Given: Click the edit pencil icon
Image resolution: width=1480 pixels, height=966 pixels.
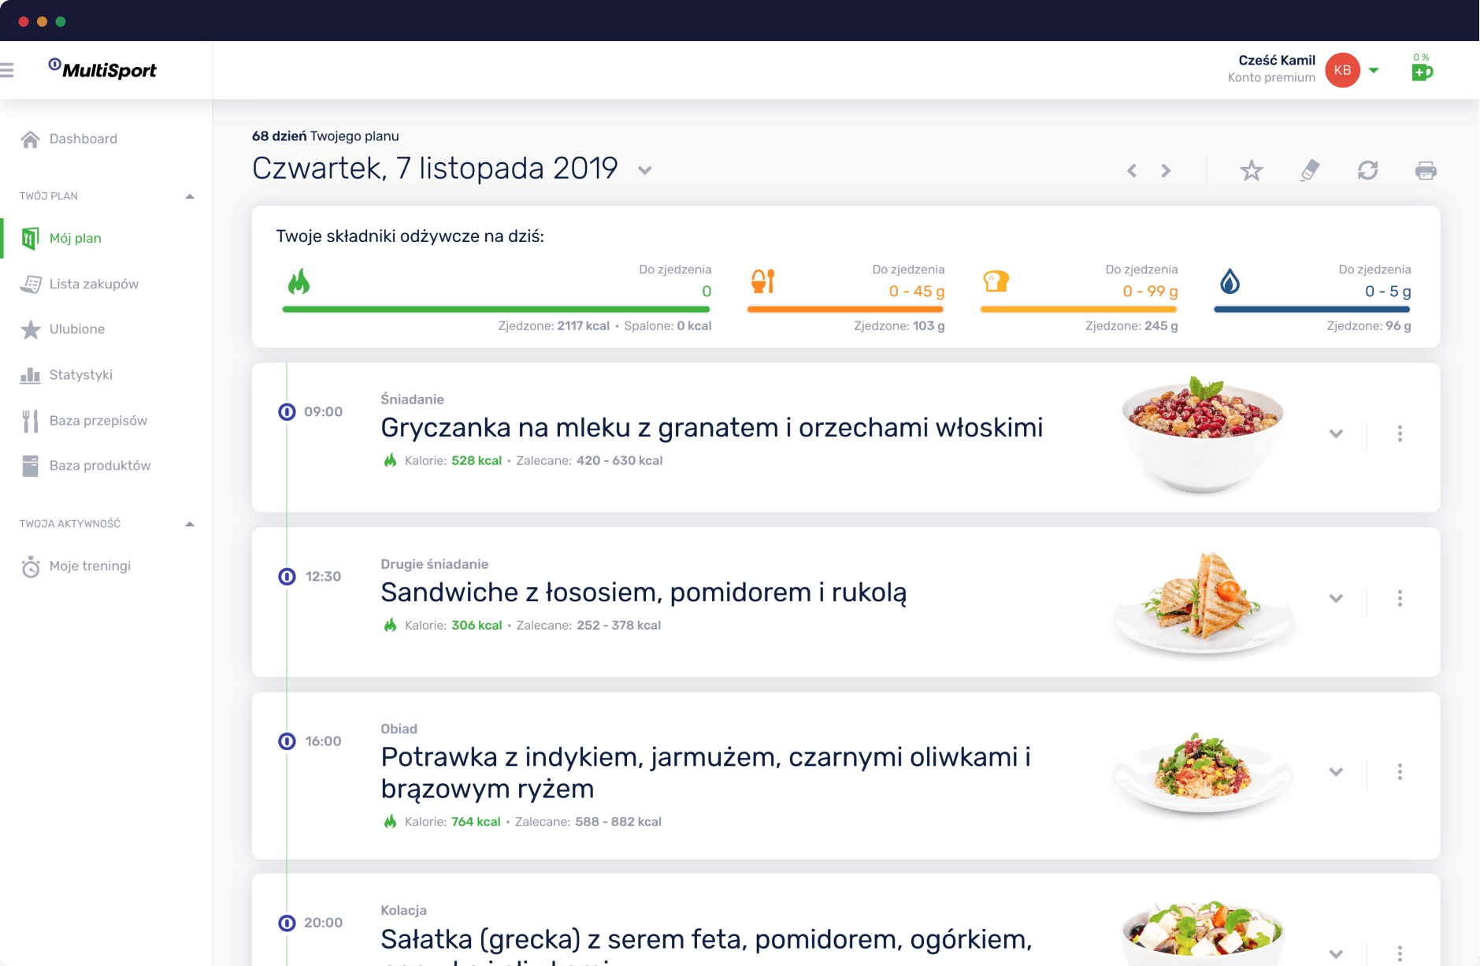Looking at the screenshot, I should (x=1309, y=170).
